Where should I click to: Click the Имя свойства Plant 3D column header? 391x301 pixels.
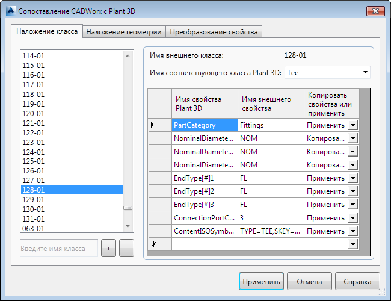click(205, 104)
